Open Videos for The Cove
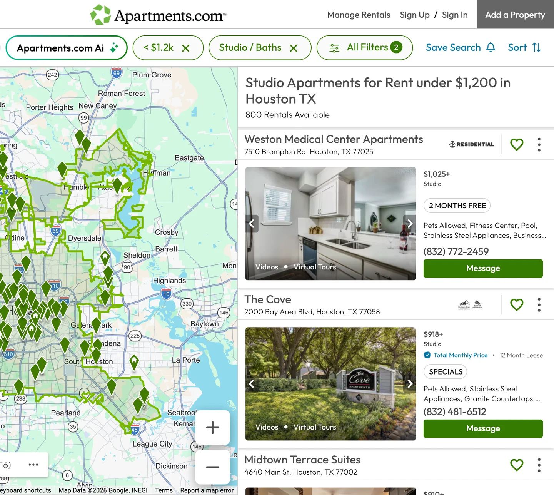This screenshot has width=554, height=495. tap(267, 427)
